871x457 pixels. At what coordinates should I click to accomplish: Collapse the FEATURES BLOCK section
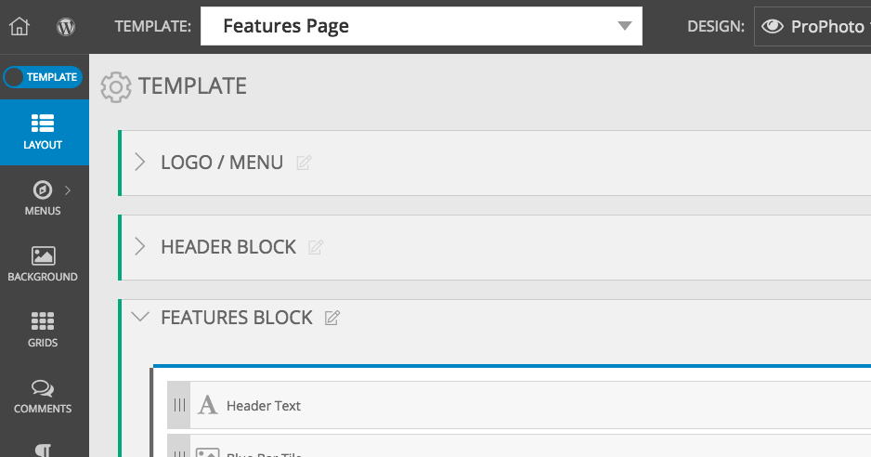(x=140, y=317)
